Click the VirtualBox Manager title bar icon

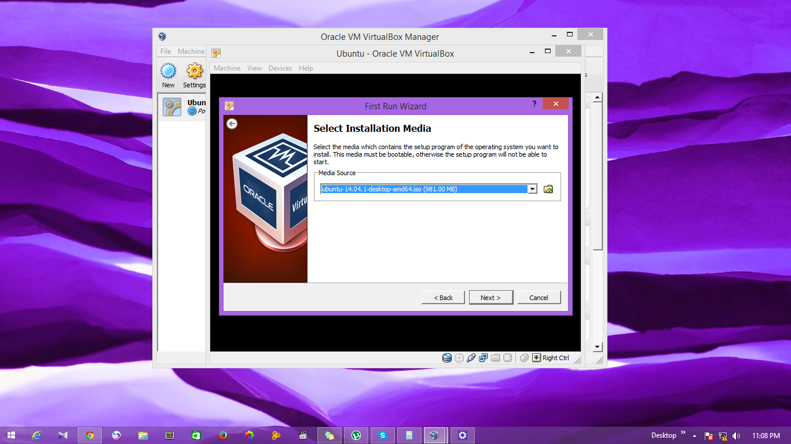click(163, 36)
